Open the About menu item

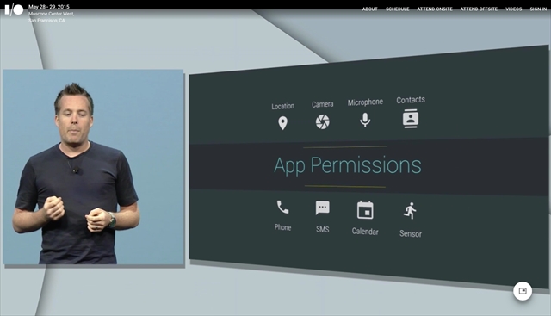pyautogui.click(x=369, y=9)
